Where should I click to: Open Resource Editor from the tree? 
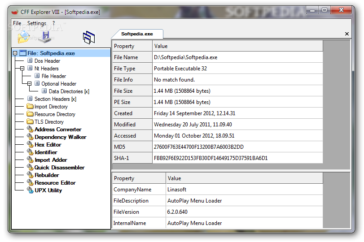pyautogui.click(x=55, y=183)
